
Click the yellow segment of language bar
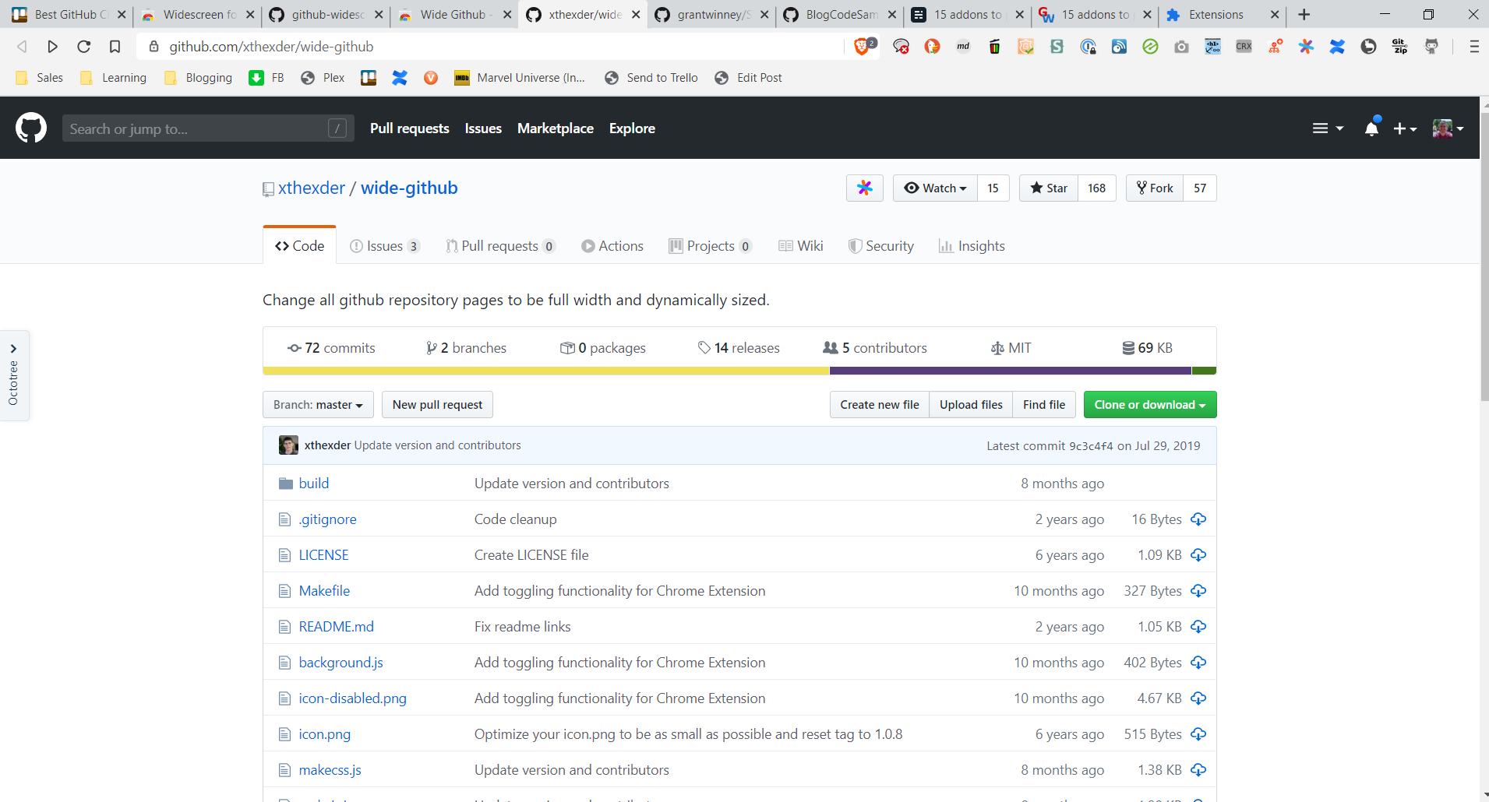pyautogui.click(x=545, y=371)
